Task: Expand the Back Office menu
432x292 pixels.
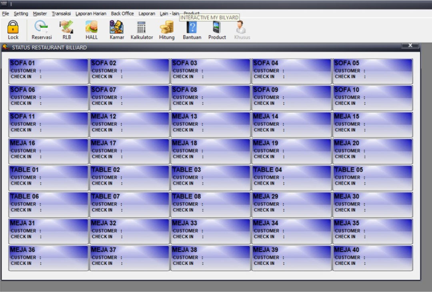Action: (122, 14)
